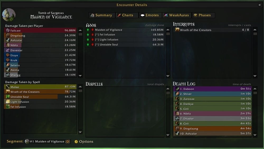Screen dimensions: 264x149
Task: Open the Phases tab
Action: coord(203,15)
